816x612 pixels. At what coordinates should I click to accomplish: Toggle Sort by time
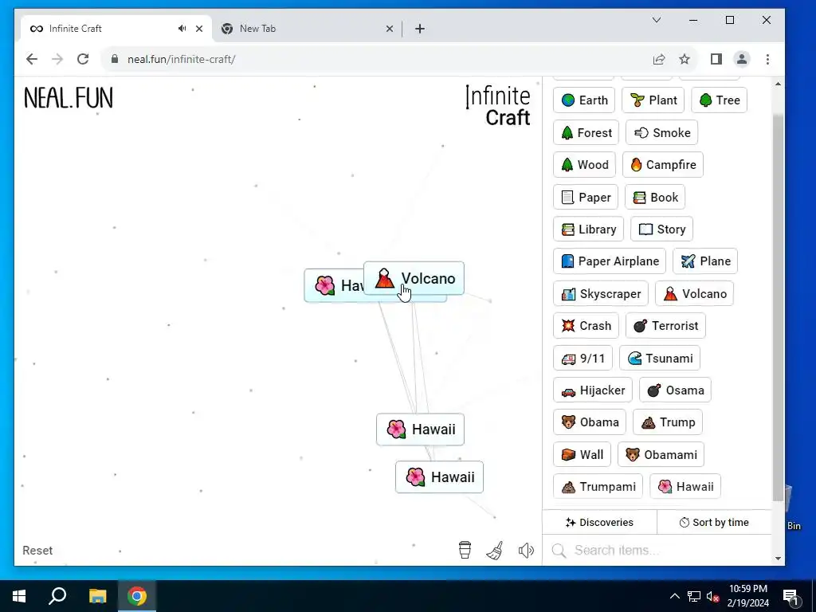[714, 522]
